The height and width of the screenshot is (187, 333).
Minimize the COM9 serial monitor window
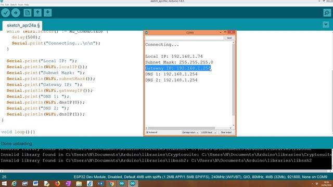click(221, 32)
